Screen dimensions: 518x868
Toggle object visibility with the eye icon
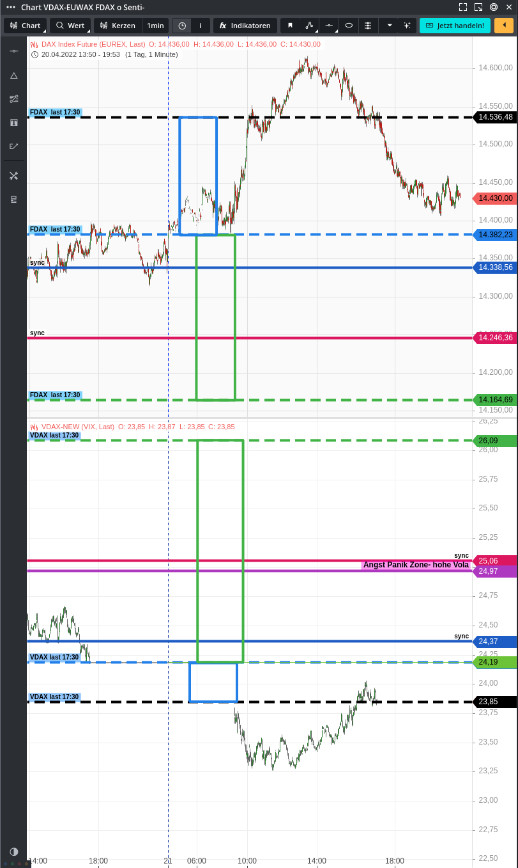pyautogui.click(x=348, y=26)
